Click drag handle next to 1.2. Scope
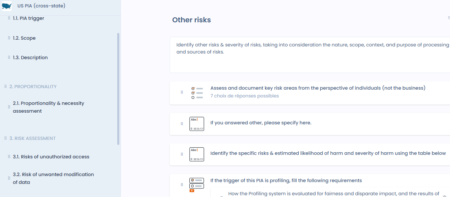This screenshot has height=197, width=450. point(9,38)
